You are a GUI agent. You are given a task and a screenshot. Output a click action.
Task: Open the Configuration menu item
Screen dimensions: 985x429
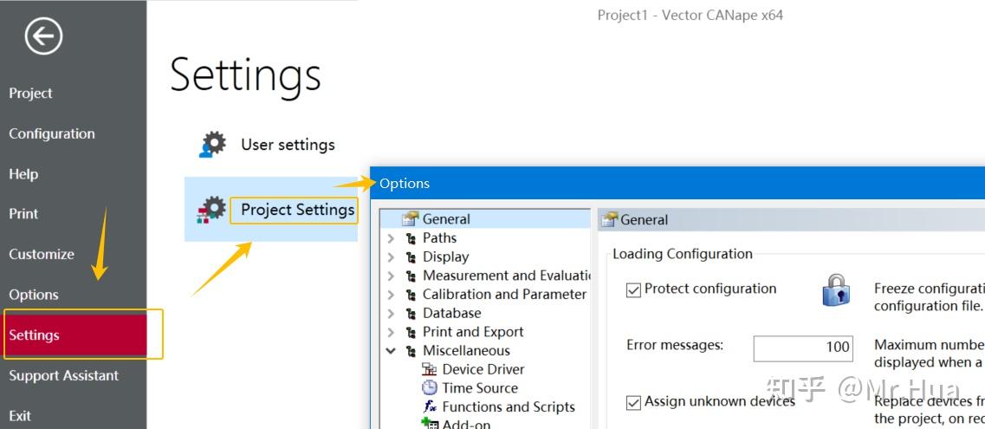52,133
